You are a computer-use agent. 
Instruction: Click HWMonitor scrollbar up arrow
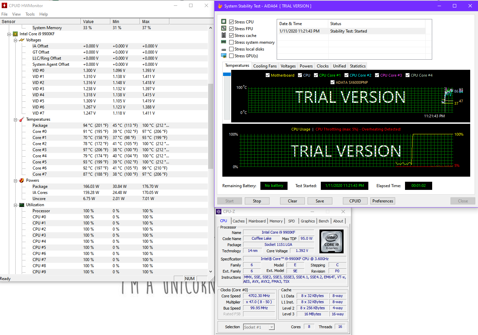(210, 28)
